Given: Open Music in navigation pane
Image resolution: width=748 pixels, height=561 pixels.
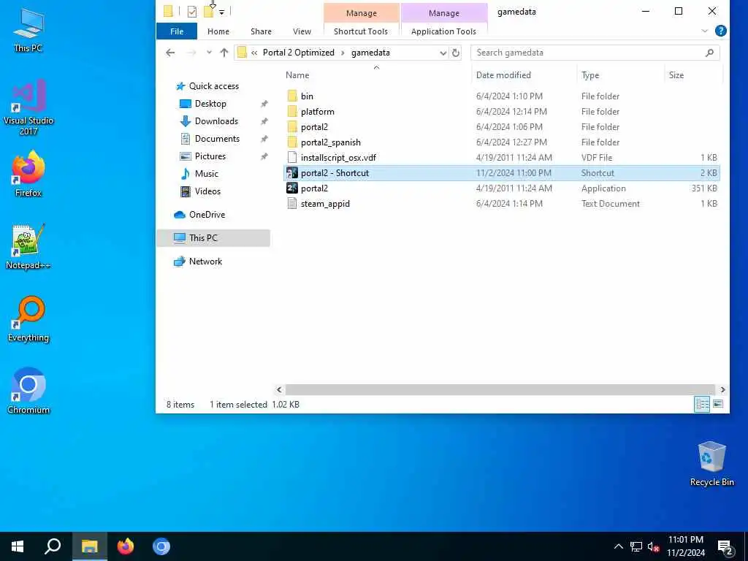Looking at the screenshot, I should 206,174.
